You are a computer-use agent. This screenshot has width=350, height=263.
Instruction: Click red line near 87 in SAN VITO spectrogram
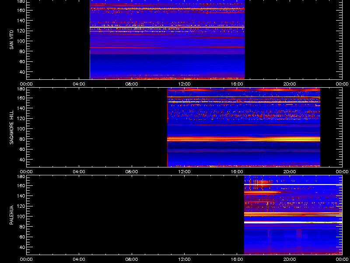167,47
